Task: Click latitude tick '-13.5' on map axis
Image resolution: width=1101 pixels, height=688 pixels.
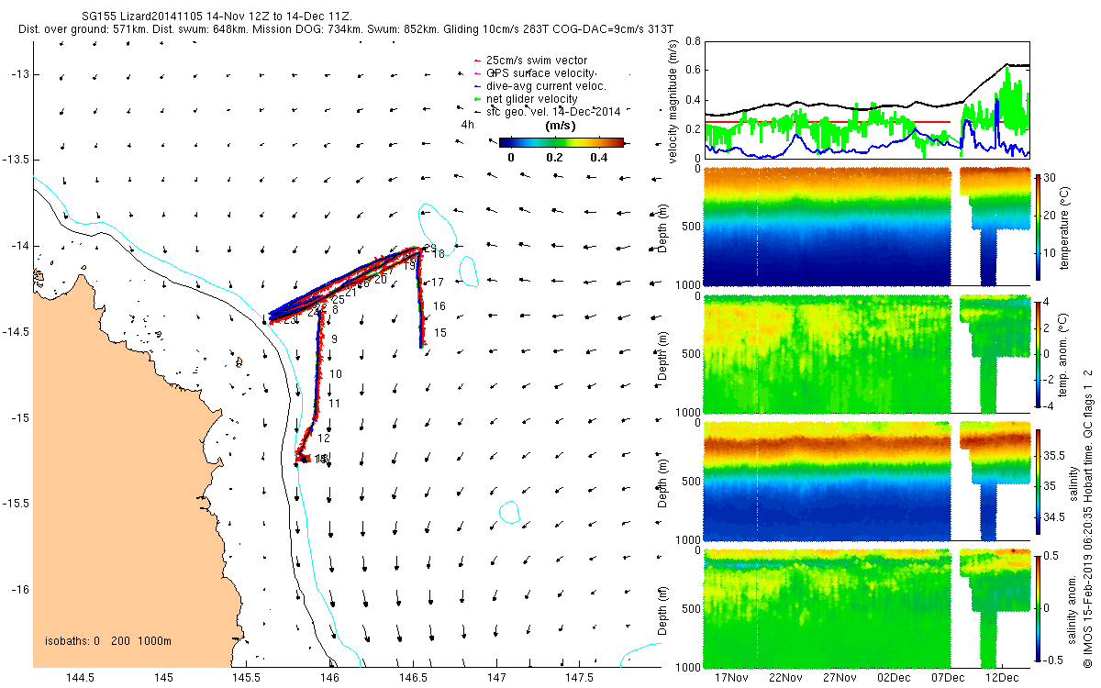Action: point(16,161)
